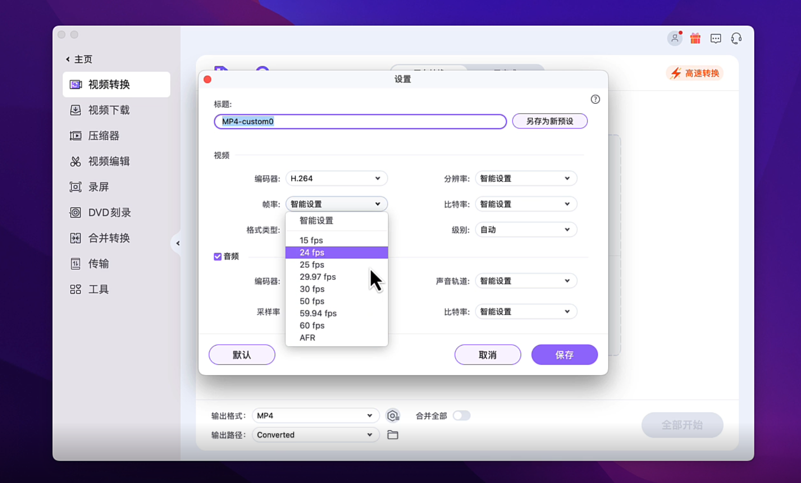Click the gift box icon
Screen dimensions: 801x483
pos(695,38)
